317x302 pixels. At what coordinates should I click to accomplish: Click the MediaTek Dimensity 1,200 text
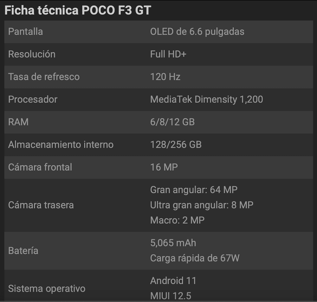pyautogui.click(x=206, y=100)
